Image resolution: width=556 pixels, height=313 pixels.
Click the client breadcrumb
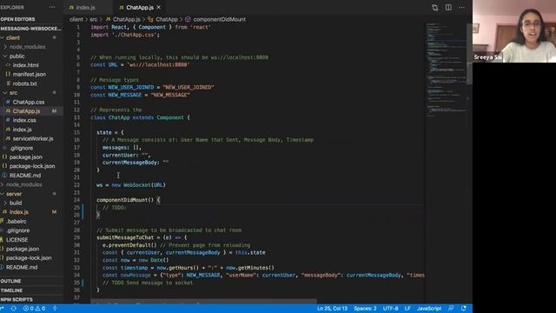click(76, 19)
